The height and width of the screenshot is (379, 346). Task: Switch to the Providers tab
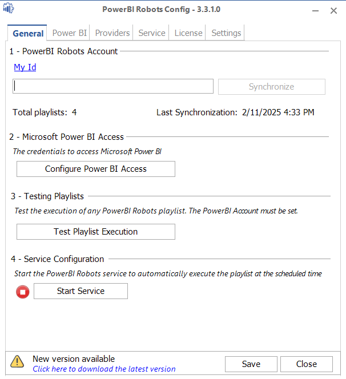[x=113, y=33]
